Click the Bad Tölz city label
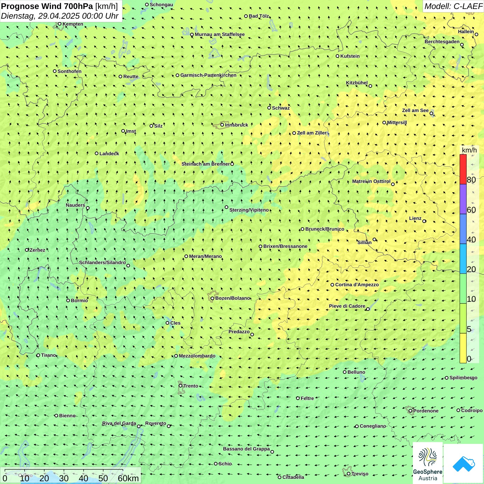 tap(259, 16)
